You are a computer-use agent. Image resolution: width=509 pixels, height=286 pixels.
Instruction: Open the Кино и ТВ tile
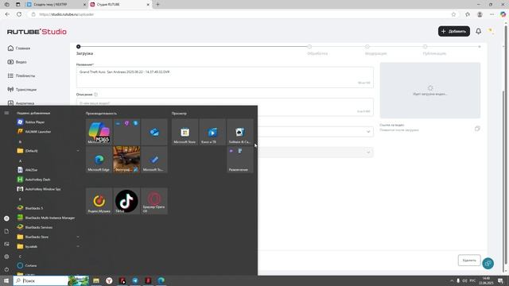[212, 132]
